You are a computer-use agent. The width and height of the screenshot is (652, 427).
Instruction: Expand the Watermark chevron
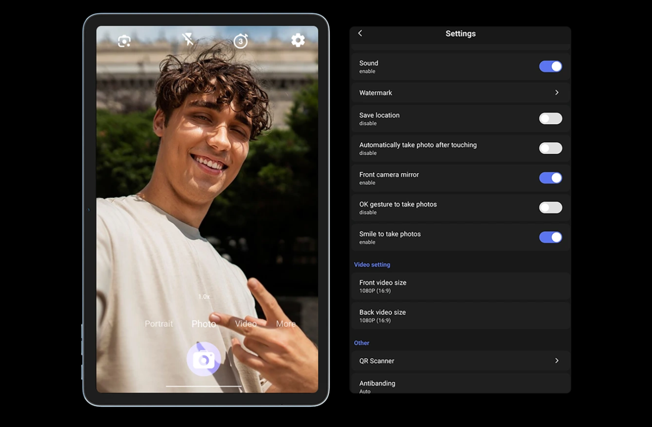(557, 93)
